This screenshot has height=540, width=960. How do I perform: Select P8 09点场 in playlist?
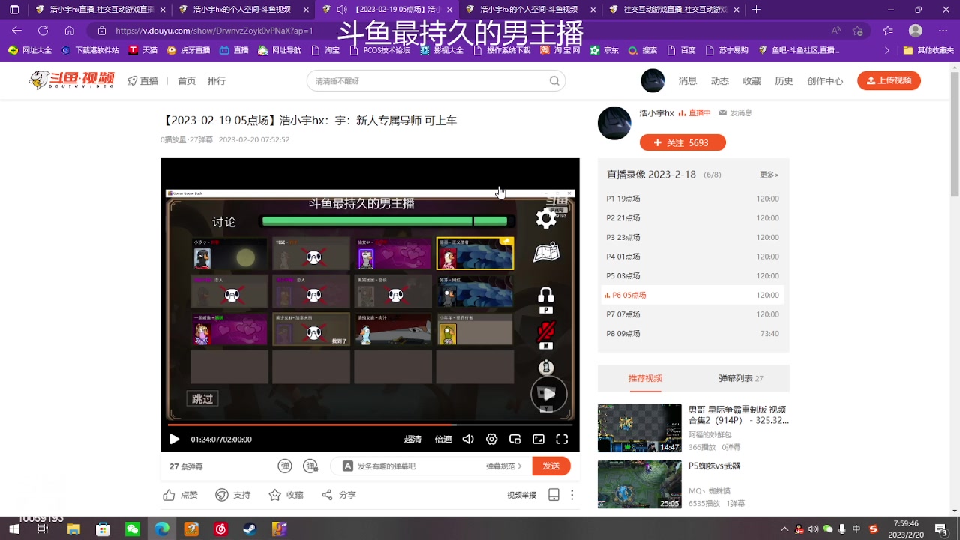click(x=694, y=334)
